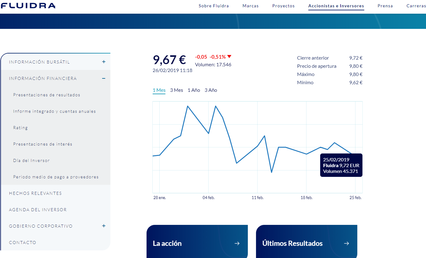
Task: Open the Últimos Resultados card
Action: pos(307,242)
